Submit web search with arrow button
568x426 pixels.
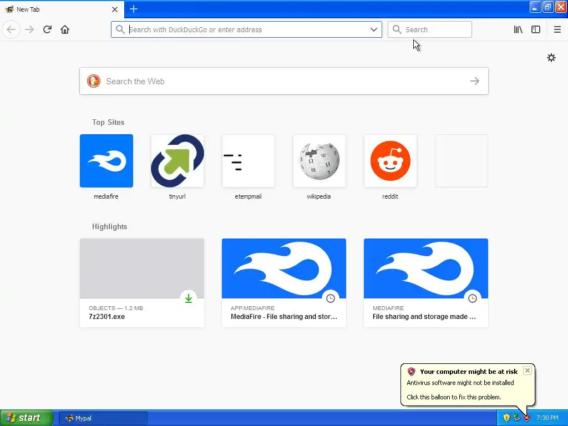pyautogui.click(x=475, y=81)
